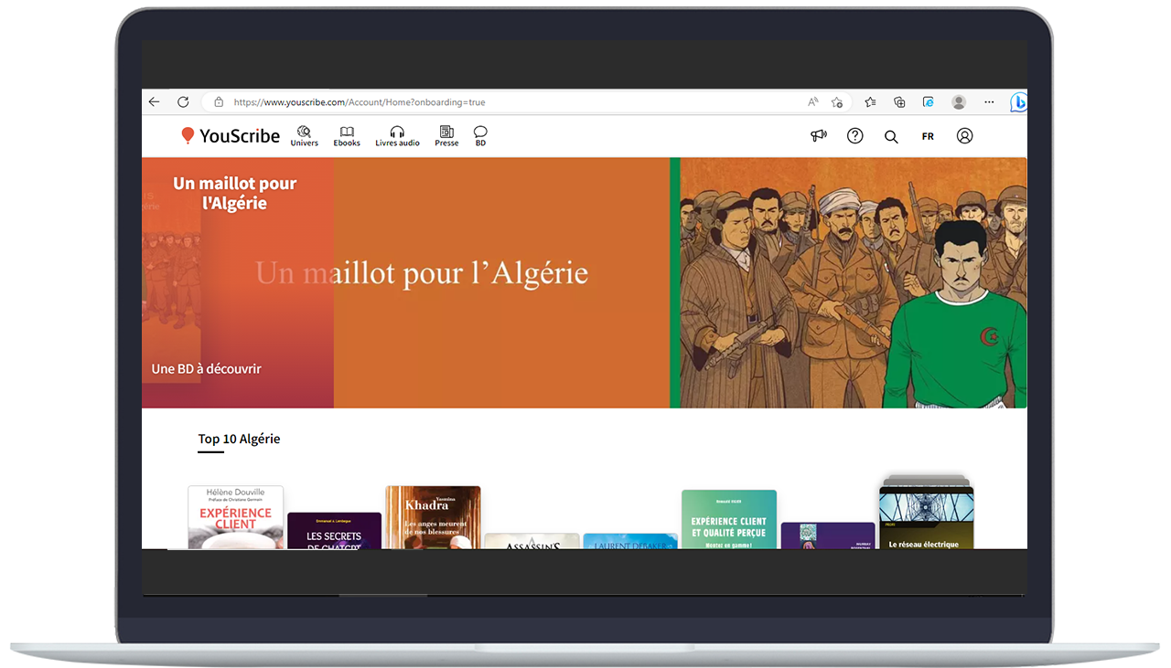Image resolution: width=1171 pixels, height=668 pixels.
Task: Open the Ebooks section
Action: pos(347,136)
